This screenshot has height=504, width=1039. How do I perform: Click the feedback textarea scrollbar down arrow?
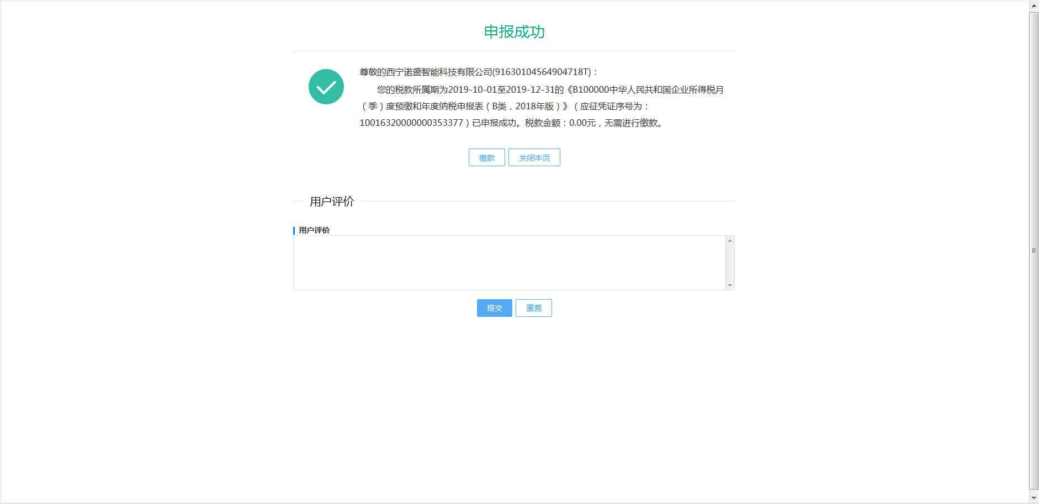730,285
